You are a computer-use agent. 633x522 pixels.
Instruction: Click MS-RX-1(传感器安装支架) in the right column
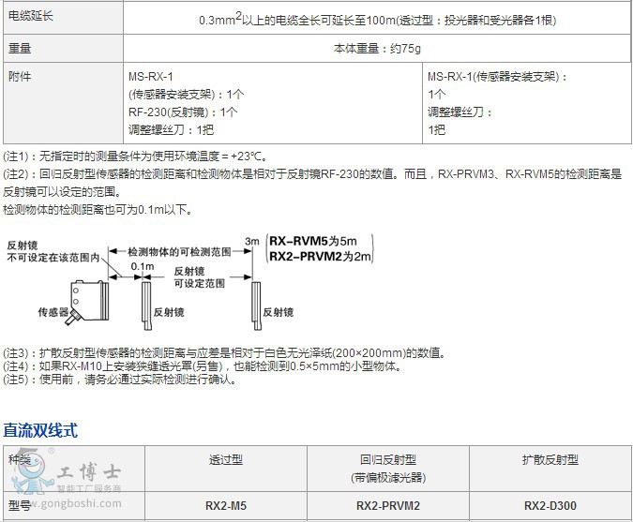[x=498, y=76]
